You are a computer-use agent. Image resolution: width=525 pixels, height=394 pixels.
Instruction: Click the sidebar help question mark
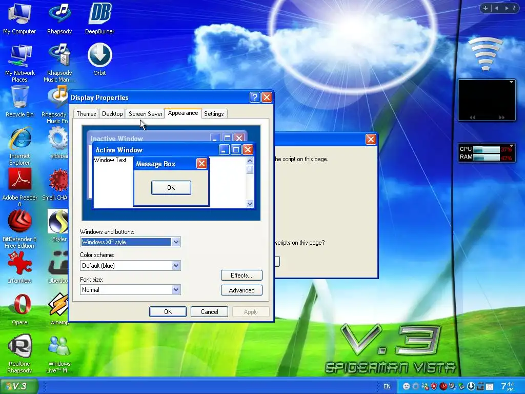tap(514, 8)
